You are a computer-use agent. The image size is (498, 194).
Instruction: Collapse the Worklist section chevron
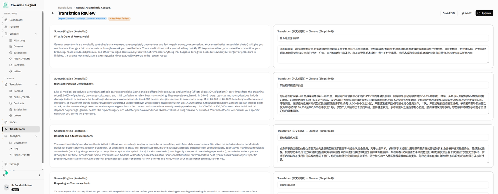36,34
